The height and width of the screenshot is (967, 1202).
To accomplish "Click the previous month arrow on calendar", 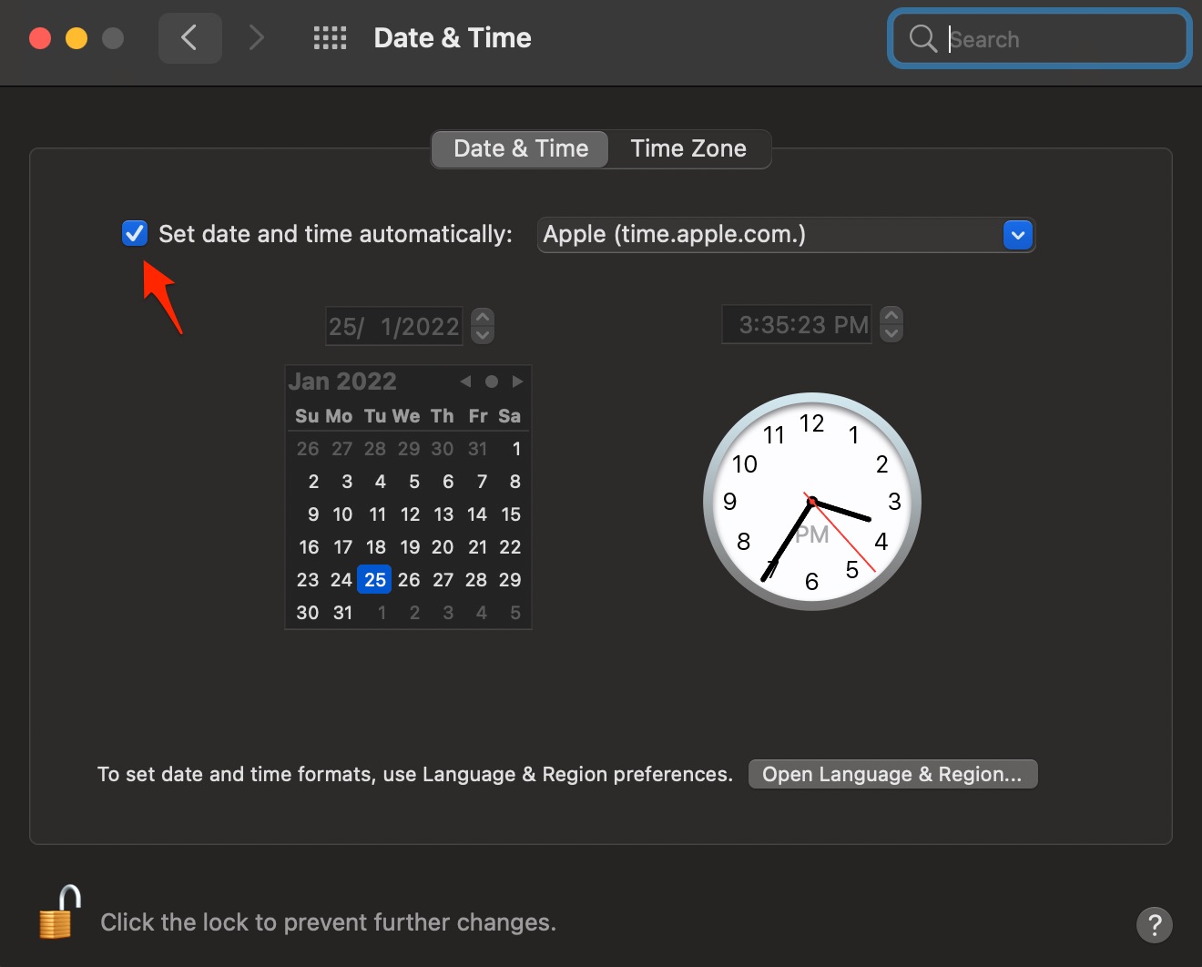I will tap(465, 382).
